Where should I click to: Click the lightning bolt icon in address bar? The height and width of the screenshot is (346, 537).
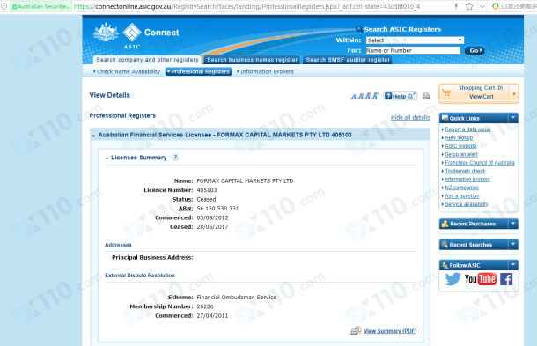(x=456, y=6)
